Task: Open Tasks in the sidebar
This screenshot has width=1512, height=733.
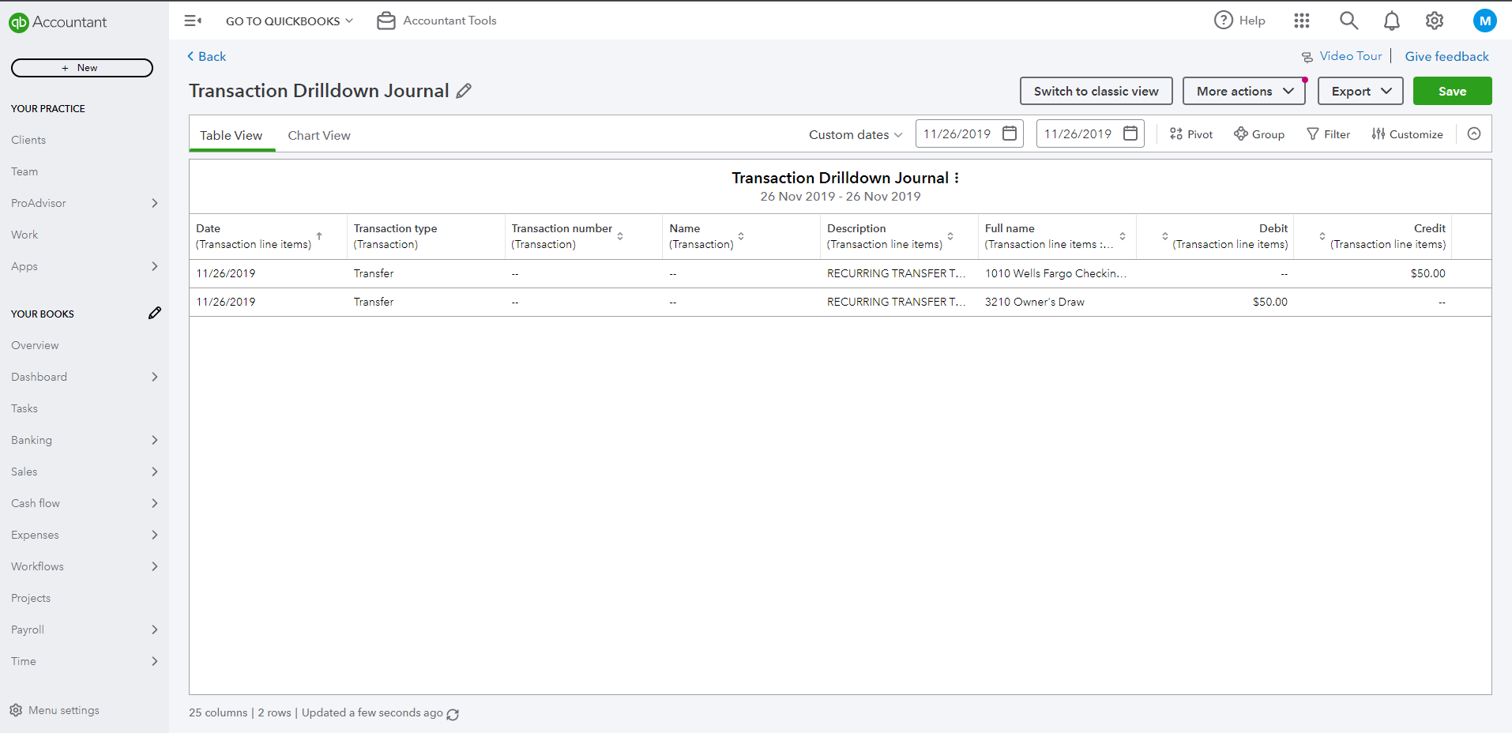Action: [24, 408]
